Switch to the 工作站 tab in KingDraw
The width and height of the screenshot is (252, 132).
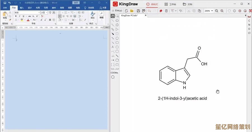170,4
